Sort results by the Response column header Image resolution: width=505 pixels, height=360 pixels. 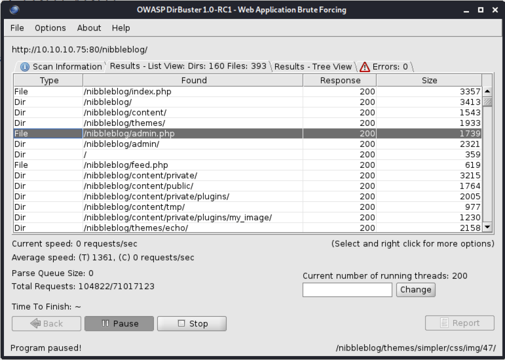point(340,80)
